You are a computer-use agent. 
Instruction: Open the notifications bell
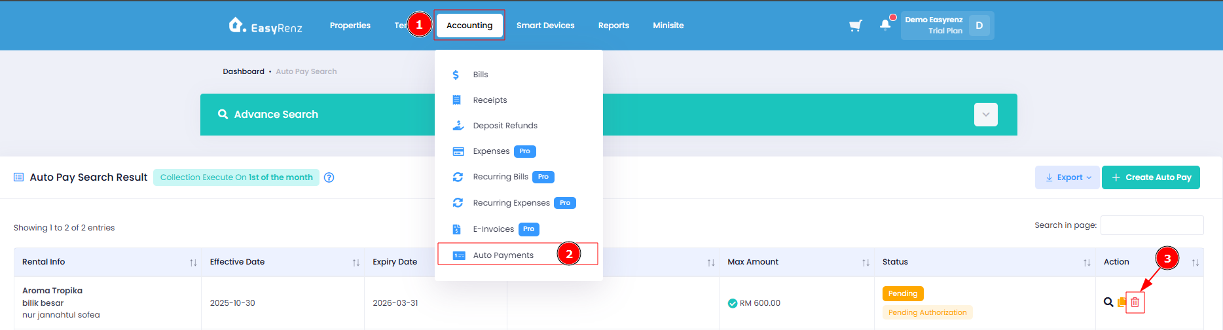click(x=885, y=25)
